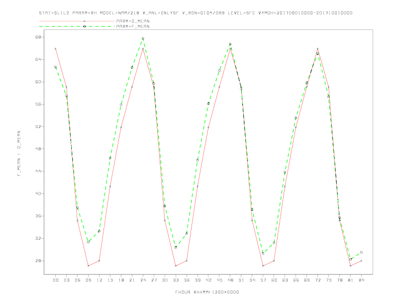Click x-axis tick label 33
Image resolution: width=394 pixels, height=305 pixels.
(x=176, y=280)
